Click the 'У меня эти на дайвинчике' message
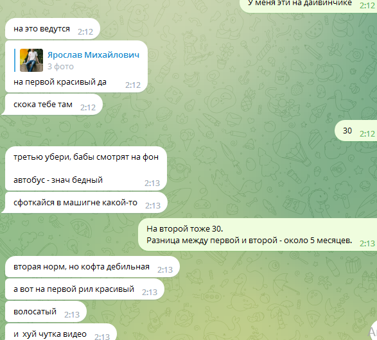 point(300,3)
